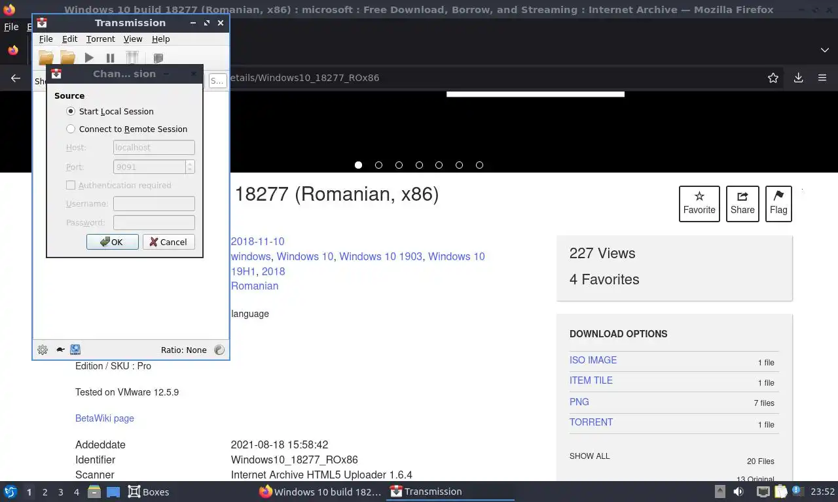The image size is (838, 502).
Task: Open ITEM TILE download option
Action: click(x=591, y=380)
